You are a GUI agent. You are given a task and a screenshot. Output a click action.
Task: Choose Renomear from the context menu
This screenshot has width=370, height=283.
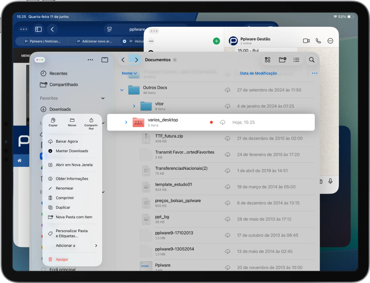[x=64, y=188]
